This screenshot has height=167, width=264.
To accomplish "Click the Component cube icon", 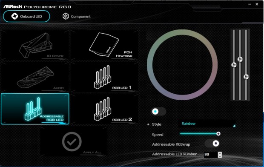I will point(66,16).
